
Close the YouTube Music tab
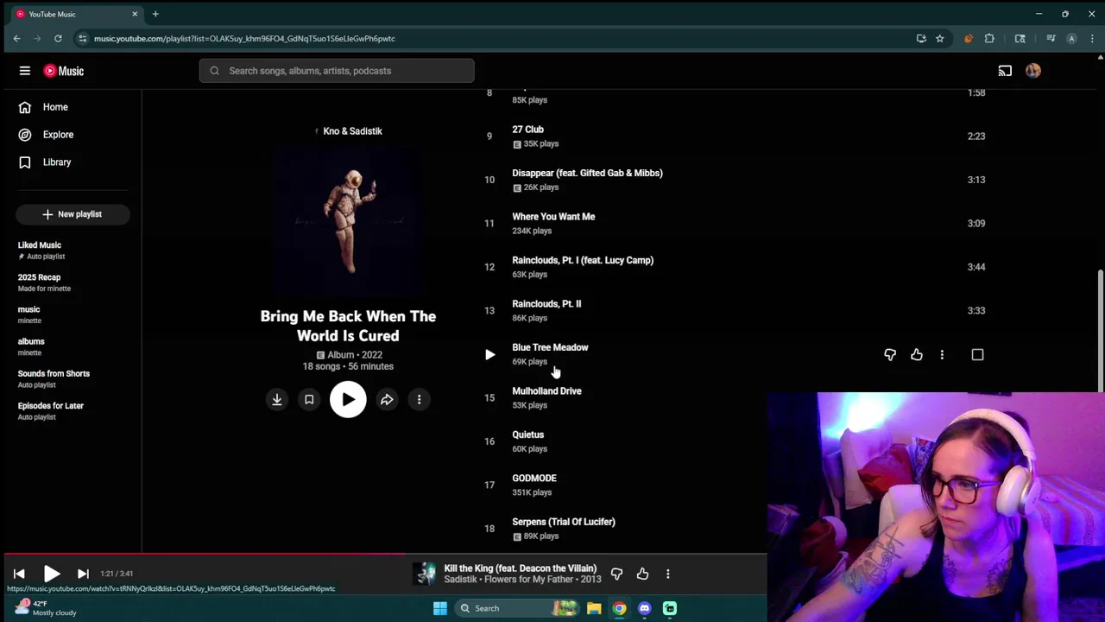coord(135,14)
